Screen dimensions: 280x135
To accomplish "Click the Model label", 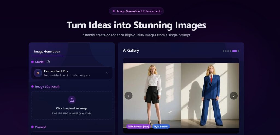I will 40,62.
